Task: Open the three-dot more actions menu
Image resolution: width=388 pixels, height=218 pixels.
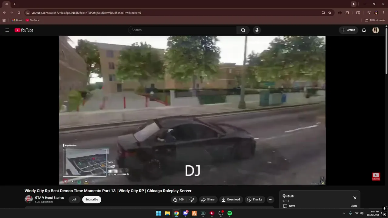Action: pyautogui.click(x=271, y=200)
